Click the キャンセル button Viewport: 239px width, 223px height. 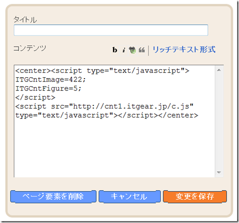click(129, 196)
